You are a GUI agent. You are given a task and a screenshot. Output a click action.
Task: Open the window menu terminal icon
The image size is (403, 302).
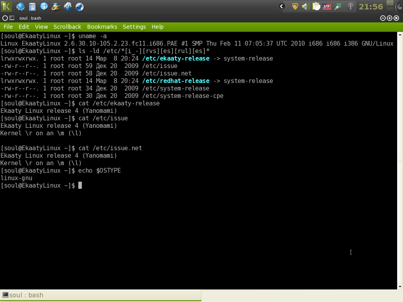pyautogui.click(x=12, y=18)
